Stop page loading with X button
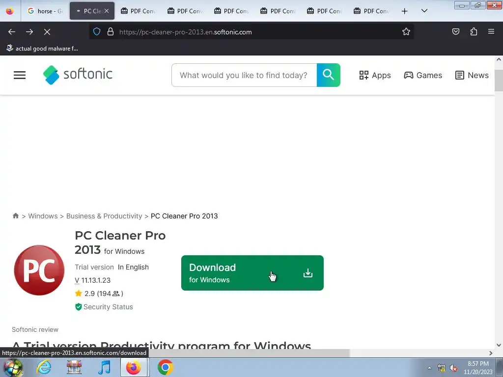The width and height of the screenshot is (503, 377). 47,32
